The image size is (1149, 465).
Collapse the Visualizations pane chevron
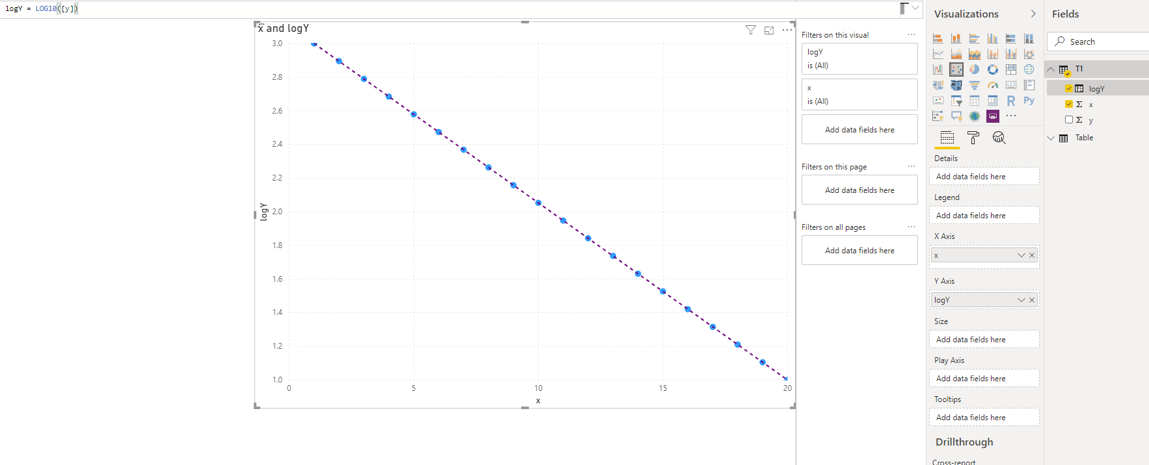(1033, 14)
